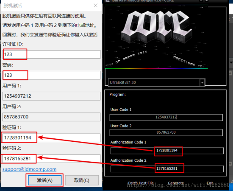Click the 'Authorization Code 2' label
Screen dimensions: 233x191
click(128, 160)
